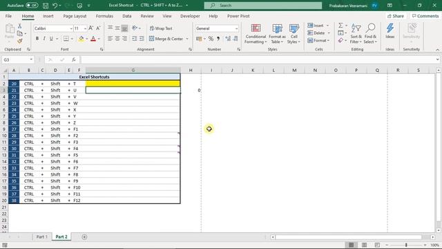Toggle the AutoSave switch
Screen dimensions: 442x249
32,6
